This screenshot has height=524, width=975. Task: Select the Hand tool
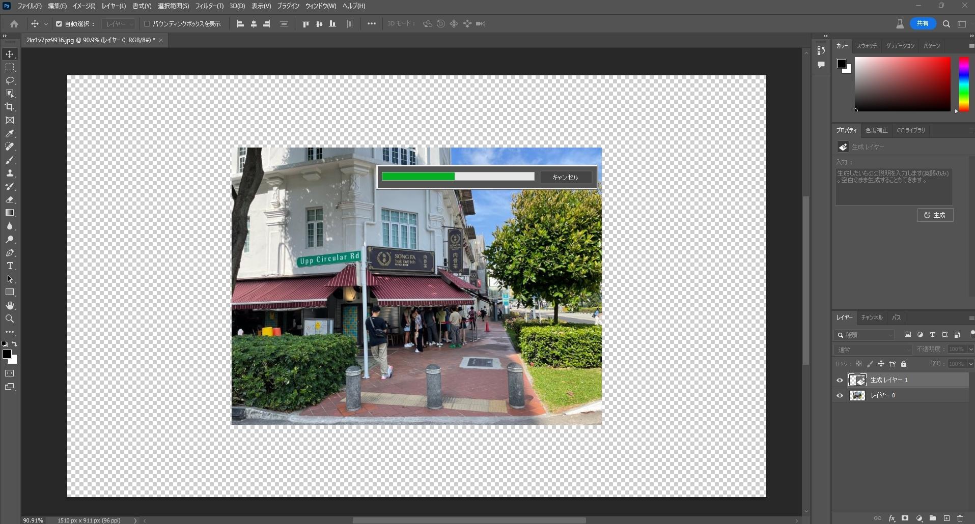(x=10, y=305)
